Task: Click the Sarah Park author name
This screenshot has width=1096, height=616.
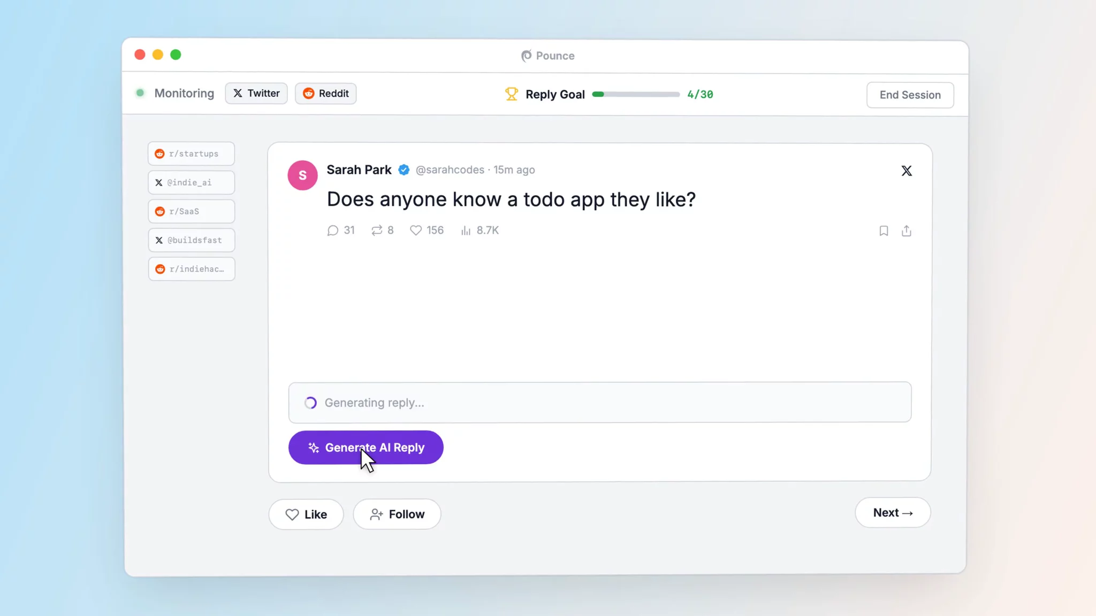Action: [359, 170]
